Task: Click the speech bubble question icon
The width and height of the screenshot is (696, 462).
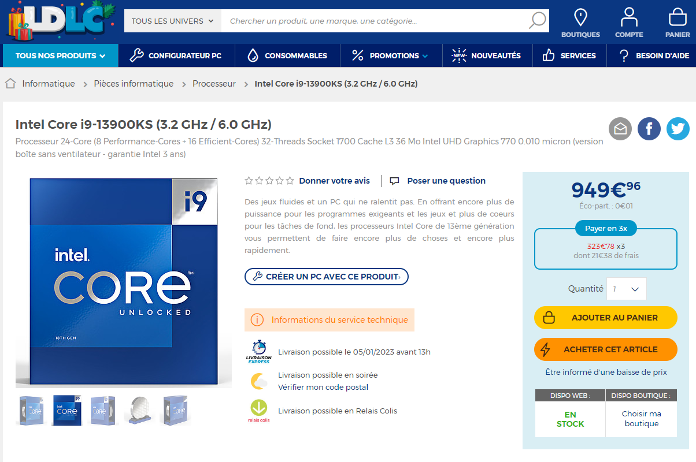Action: [x=394, y=181]
